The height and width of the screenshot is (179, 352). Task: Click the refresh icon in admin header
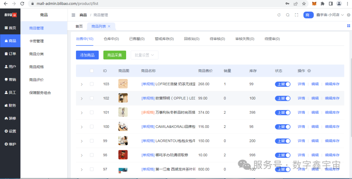point(279,15)
